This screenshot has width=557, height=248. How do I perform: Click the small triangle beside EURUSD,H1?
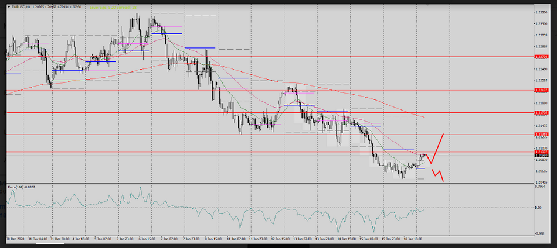[8, 5]
